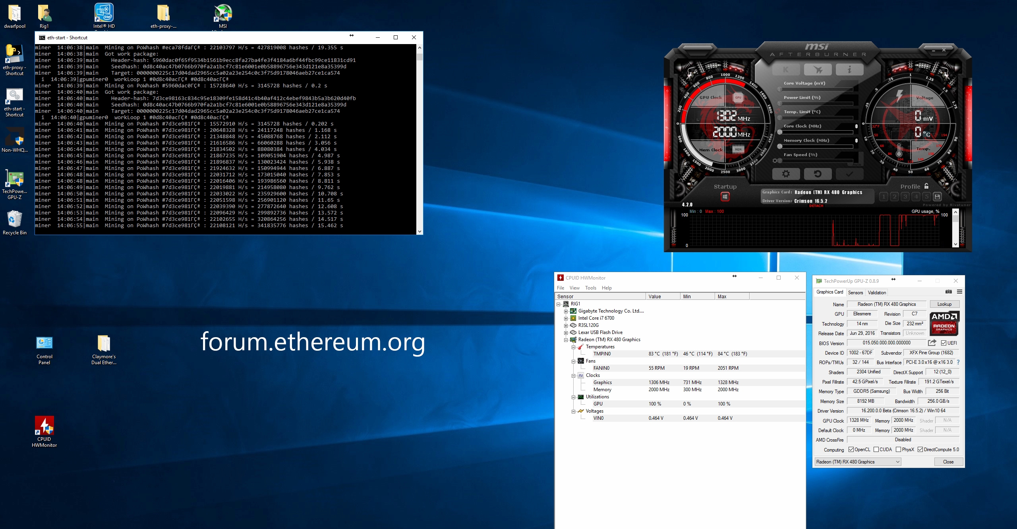Toggle DirectCompute 5.0 checkbox in GPU-Z
The image size is (1017, 529).
tap(922, 450)
